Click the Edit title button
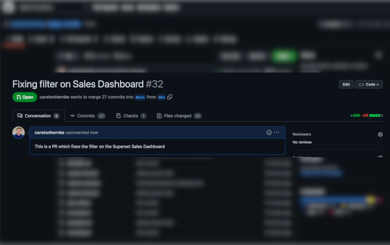Screen dimensions: 390x245 [346, 84]
